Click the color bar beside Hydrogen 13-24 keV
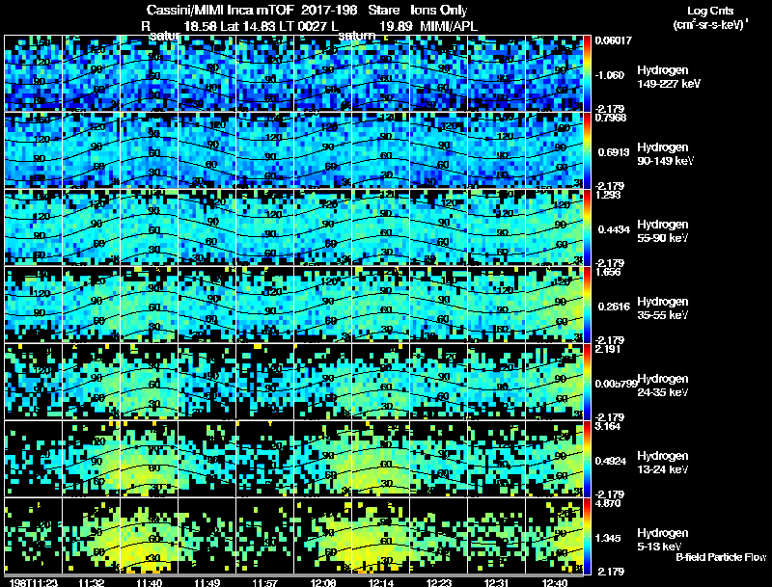 [587, 458]
